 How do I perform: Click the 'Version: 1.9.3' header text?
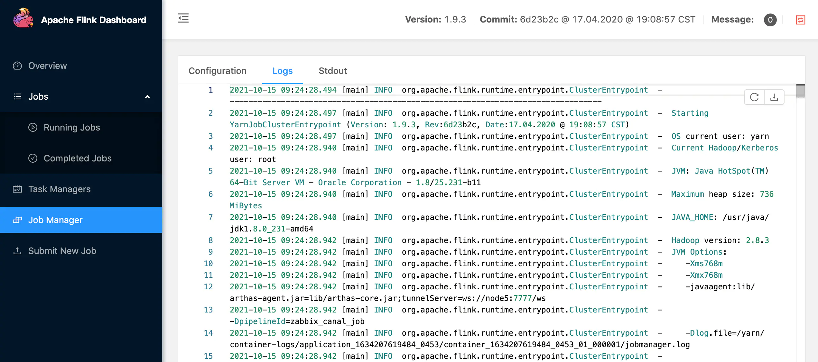click(435, 20)
